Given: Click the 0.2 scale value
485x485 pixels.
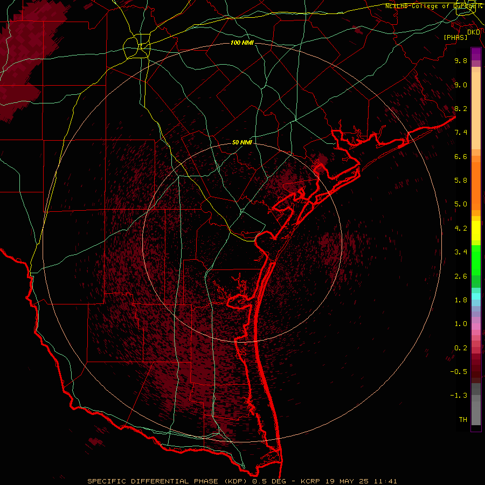Looking at the screenshot, I should (461, 348).
